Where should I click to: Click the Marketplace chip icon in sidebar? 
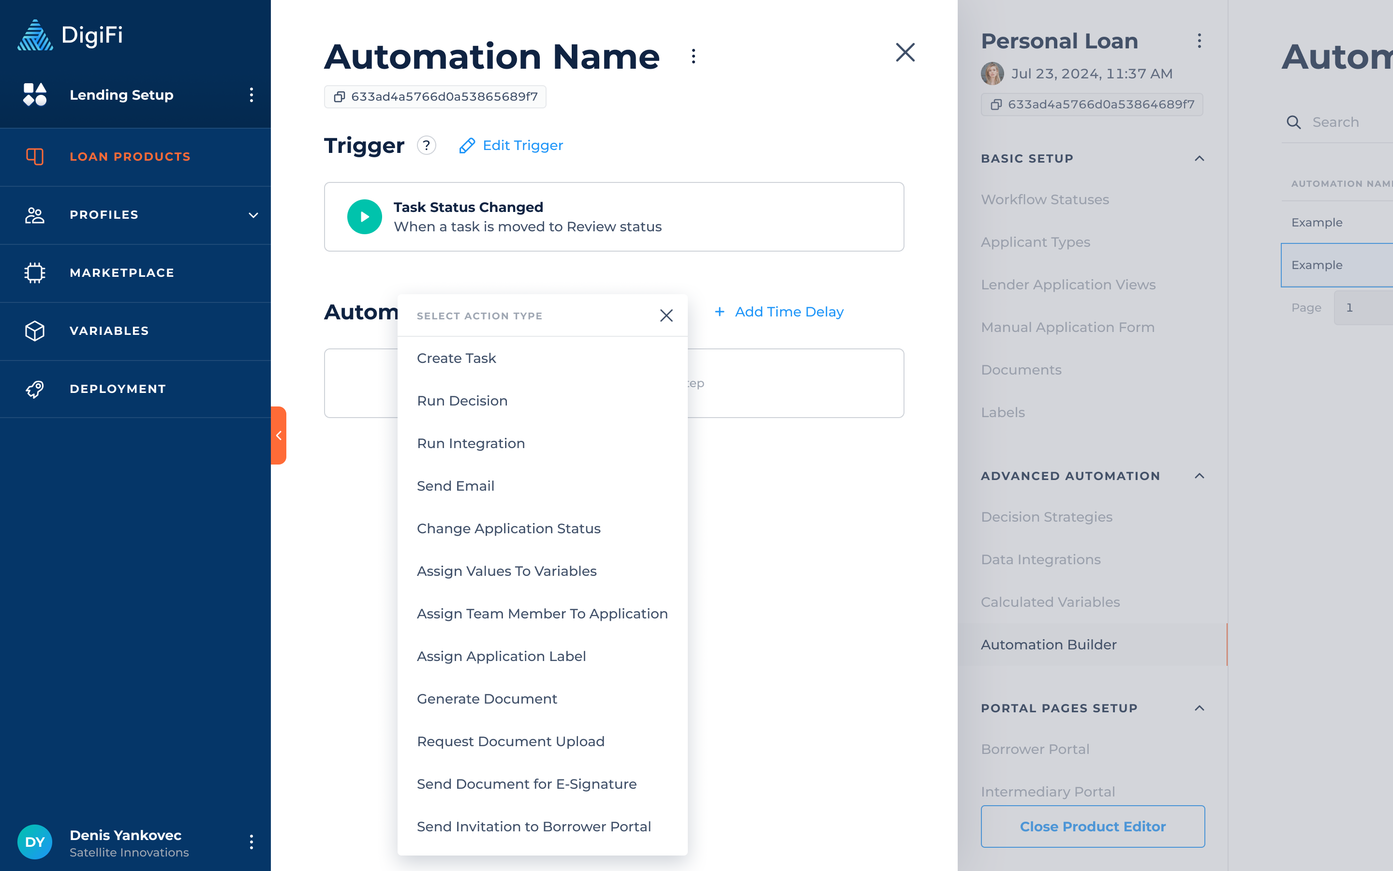click(34, 272)
